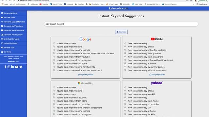The height and width of the screenshot is (117, 209).
Task: Click the Instagram icon in sidebar
Action: point(9,67)
